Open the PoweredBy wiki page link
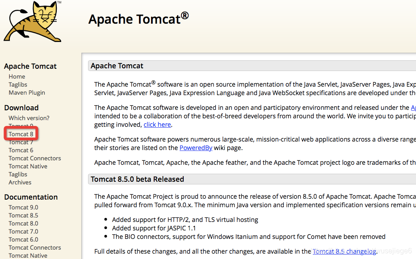The image size is (416, 259). click(196, 148)
